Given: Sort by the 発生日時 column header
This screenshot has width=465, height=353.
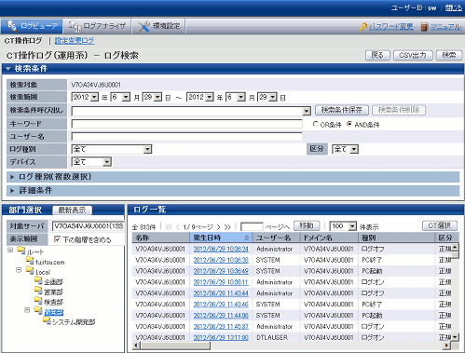Looking at the screenshot, I should (x=221, y=238).
